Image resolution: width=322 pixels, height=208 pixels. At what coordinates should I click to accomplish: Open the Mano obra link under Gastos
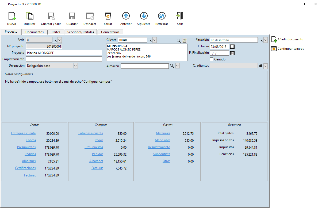pos(162,140)
